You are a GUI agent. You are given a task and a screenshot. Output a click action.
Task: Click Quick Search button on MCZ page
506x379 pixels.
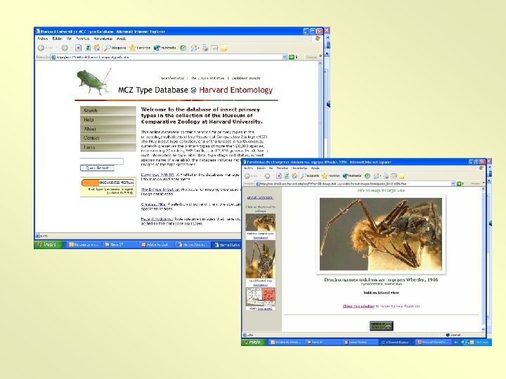[97, 168]
